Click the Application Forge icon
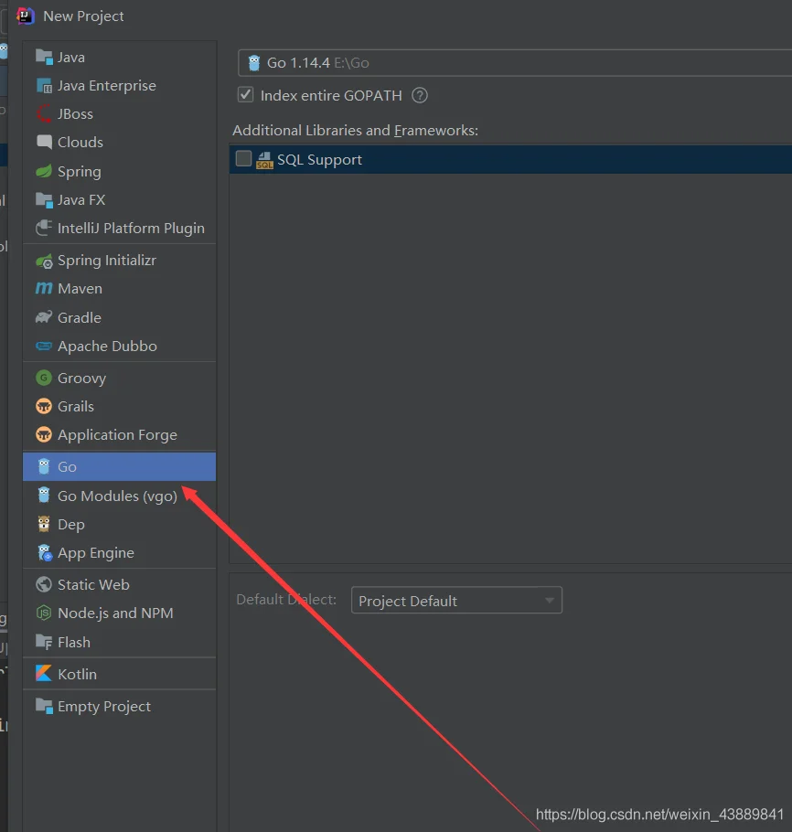 coord(44,435)
